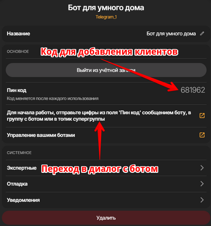Image resolution: width=211 pixels, height=226 pixels.
Task: Expand Экспертные settings via chevron arrow
Action: tap(202, 168)
